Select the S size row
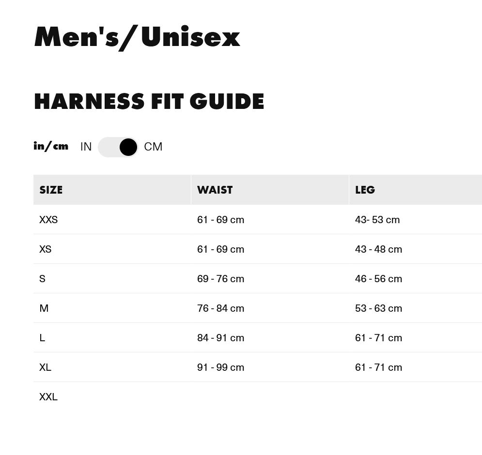This screenshot has width=482, height=455. (42, 278)
